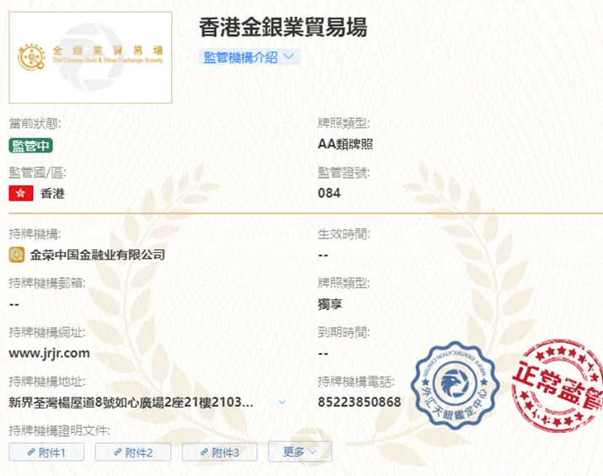Open attachment 附件1

pyautogui.click(x=46, y=452)
